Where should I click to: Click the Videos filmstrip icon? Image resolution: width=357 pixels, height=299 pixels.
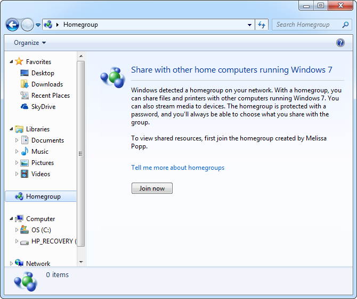click(x=25, y=174)
